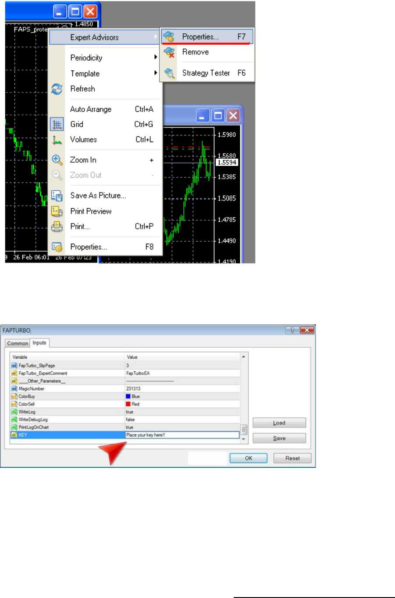Choose Save As Picture entry
395x598 pixels.
point(98,196)
